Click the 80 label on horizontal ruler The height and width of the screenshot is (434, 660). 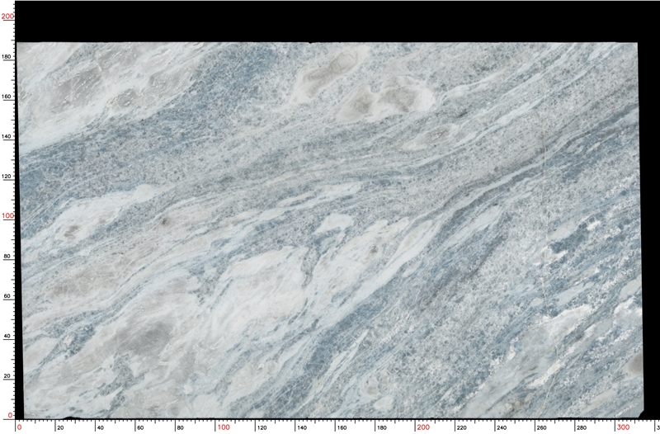180,427
